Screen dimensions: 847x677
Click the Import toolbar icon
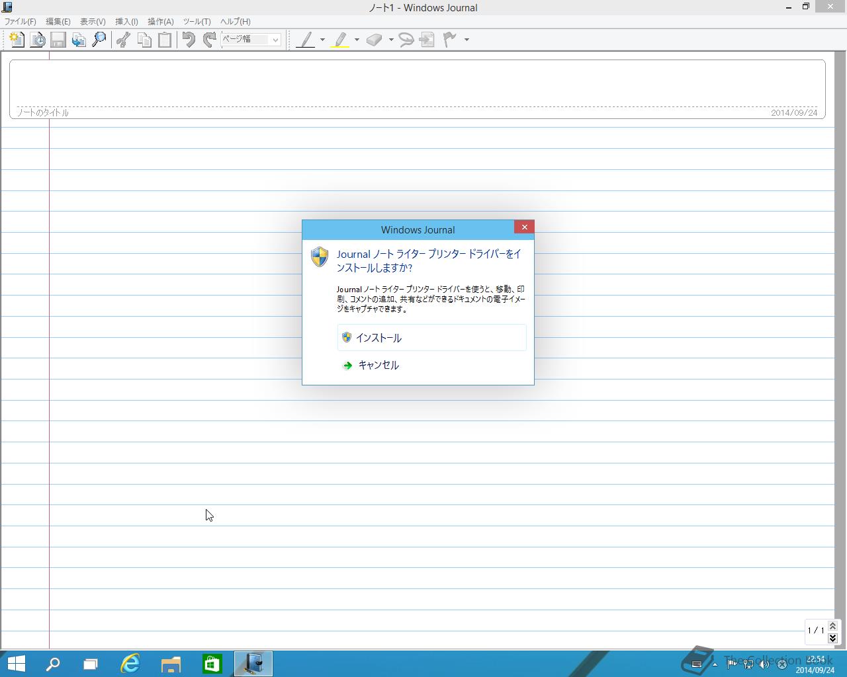click(79, 40)
